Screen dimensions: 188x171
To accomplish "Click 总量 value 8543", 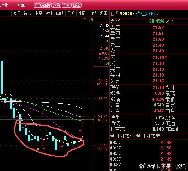I will [159, 105].
